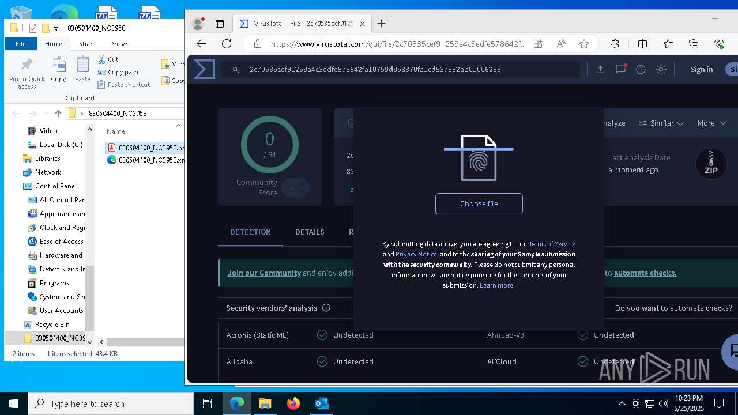Image resolution: width=738 pixels, height=415 pixels.
Task: Toggle Edge split screen icon
Action: click(x=642, y=44)
